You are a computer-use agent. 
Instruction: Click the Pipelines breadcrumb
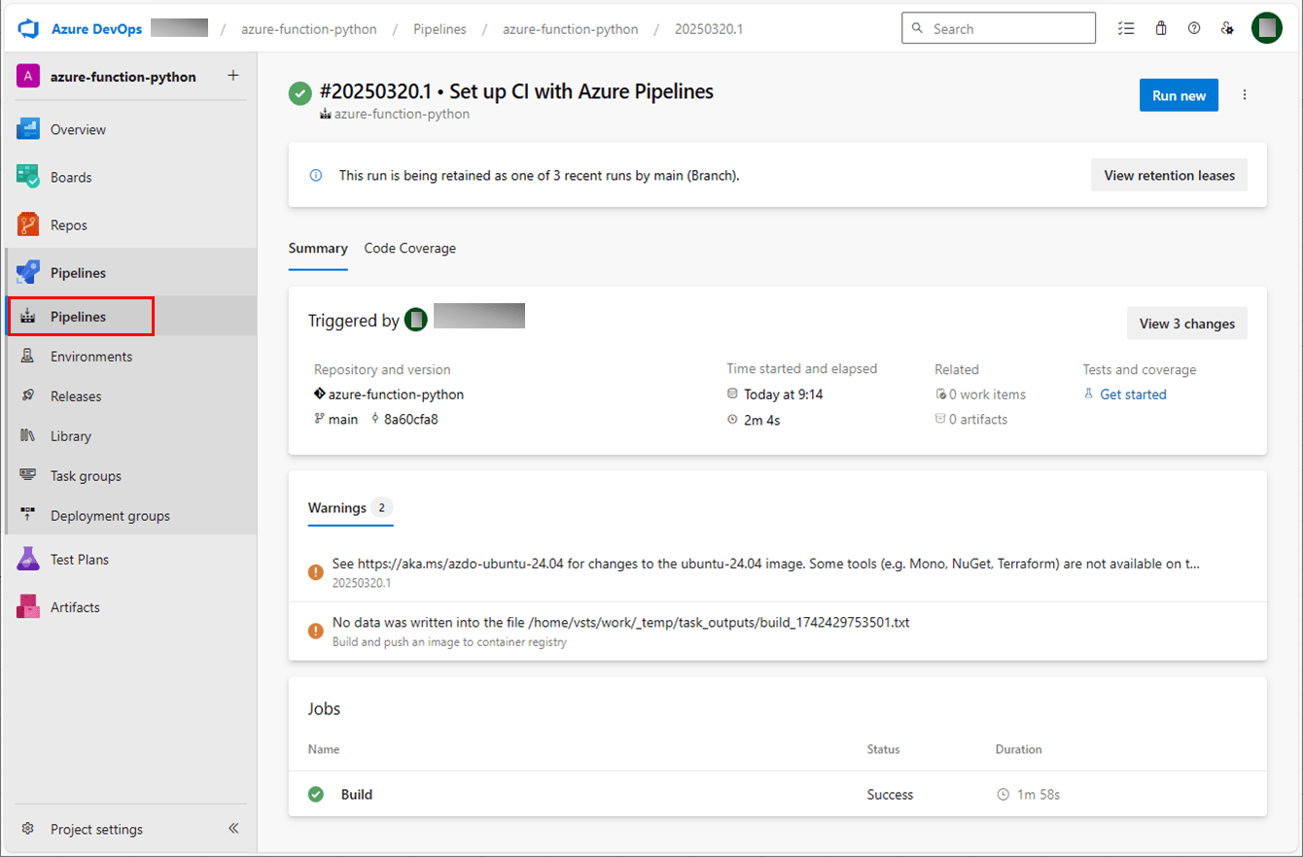[x=440, y=29]
